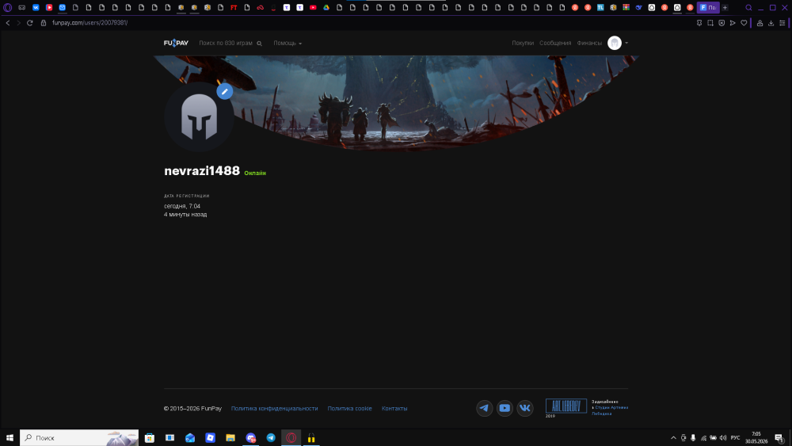Click the РУС language indicator
Screen dimensions: 792x446
tap(735, 437)
